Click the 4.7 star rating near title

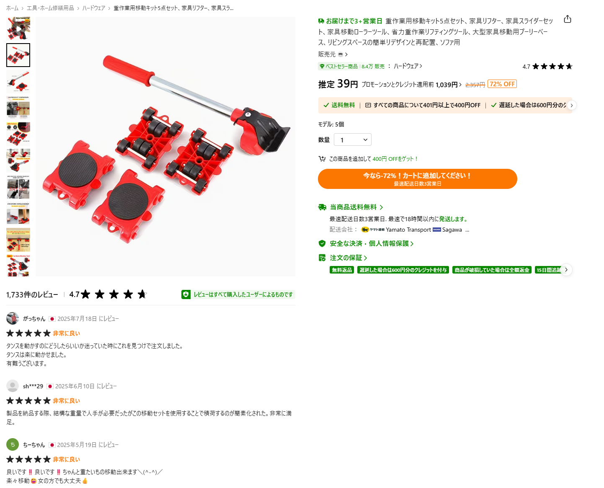point(547,66)
